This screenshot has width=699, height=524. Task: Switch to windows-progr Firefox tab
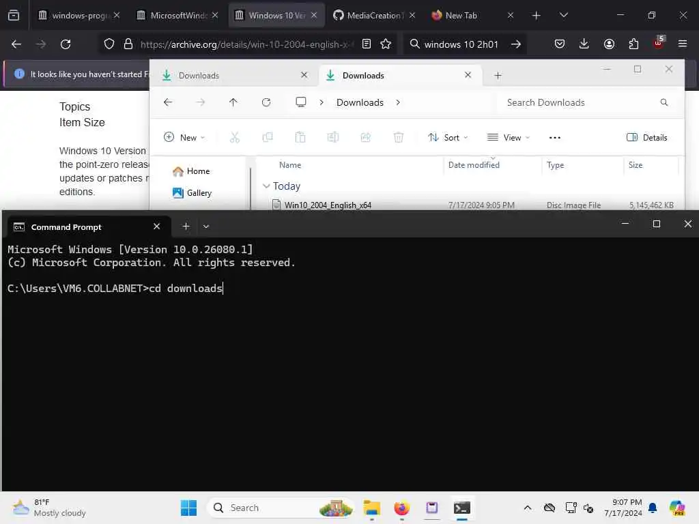pyautogui.click(x=79, y=15)
